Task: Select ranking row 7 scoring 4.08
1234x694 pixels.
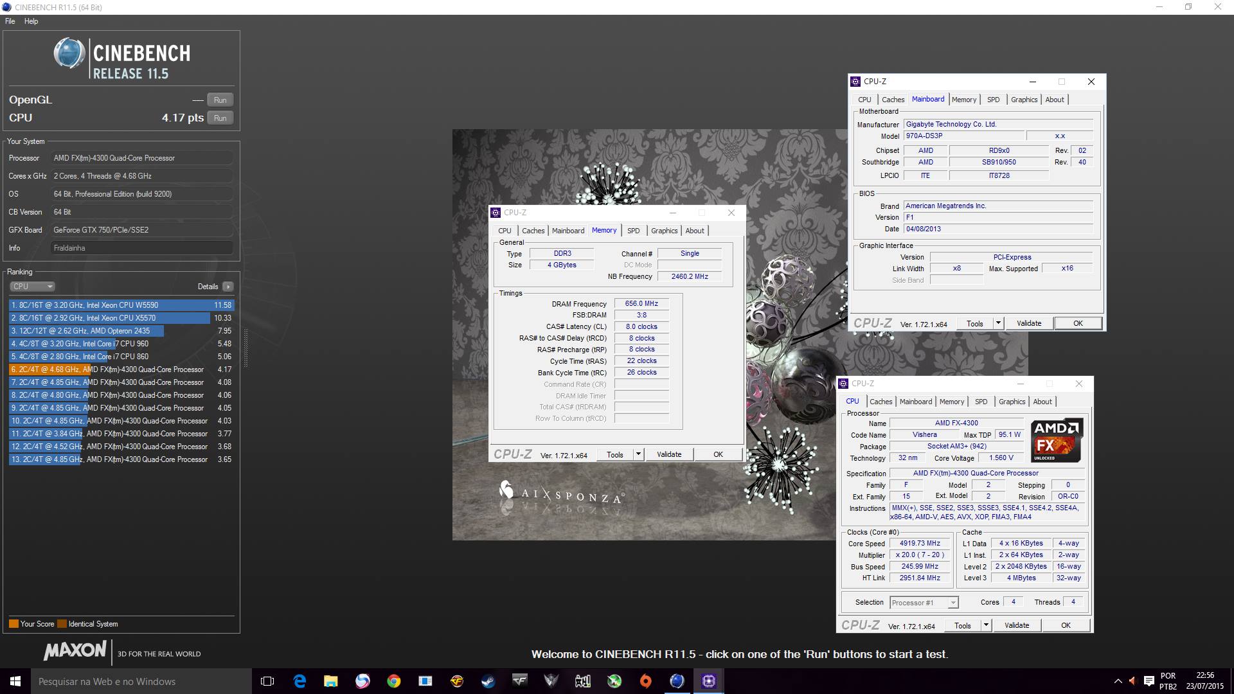Action: click(121, 382)
